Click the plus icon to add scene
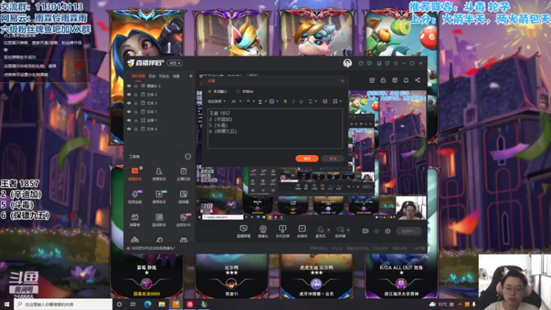The width and height of the screenshot is (551, 310). point(191,76)
